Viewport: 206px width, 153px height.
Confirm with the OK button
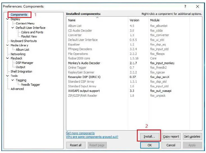(x=150, y=145)
